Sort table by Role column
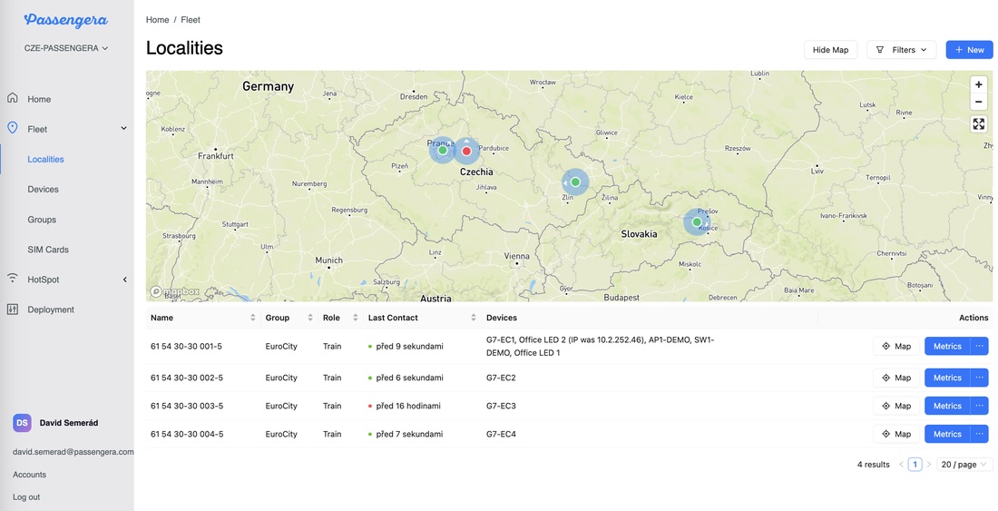This screenshot has width=998, height=511. [x=355, y=318]
